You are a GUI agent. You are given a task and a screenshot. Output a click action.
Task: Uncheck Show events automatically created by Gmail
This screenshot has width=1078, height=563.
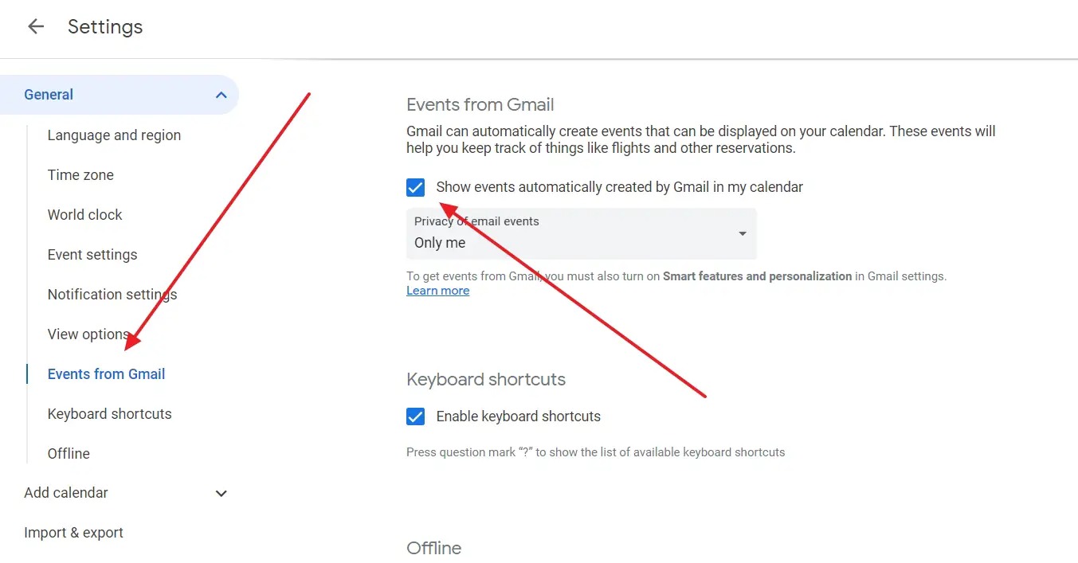point(415,187)
